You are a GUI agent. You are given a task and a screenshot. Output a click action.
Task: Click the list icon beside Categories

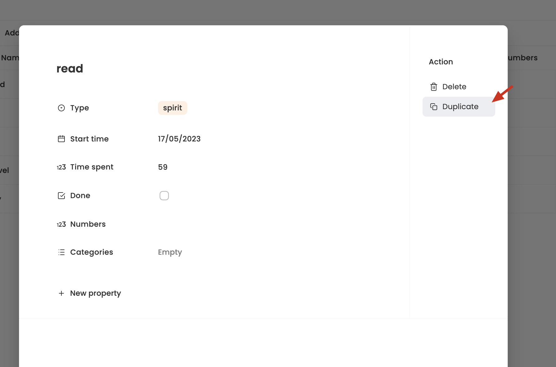(x=61, y=252)
